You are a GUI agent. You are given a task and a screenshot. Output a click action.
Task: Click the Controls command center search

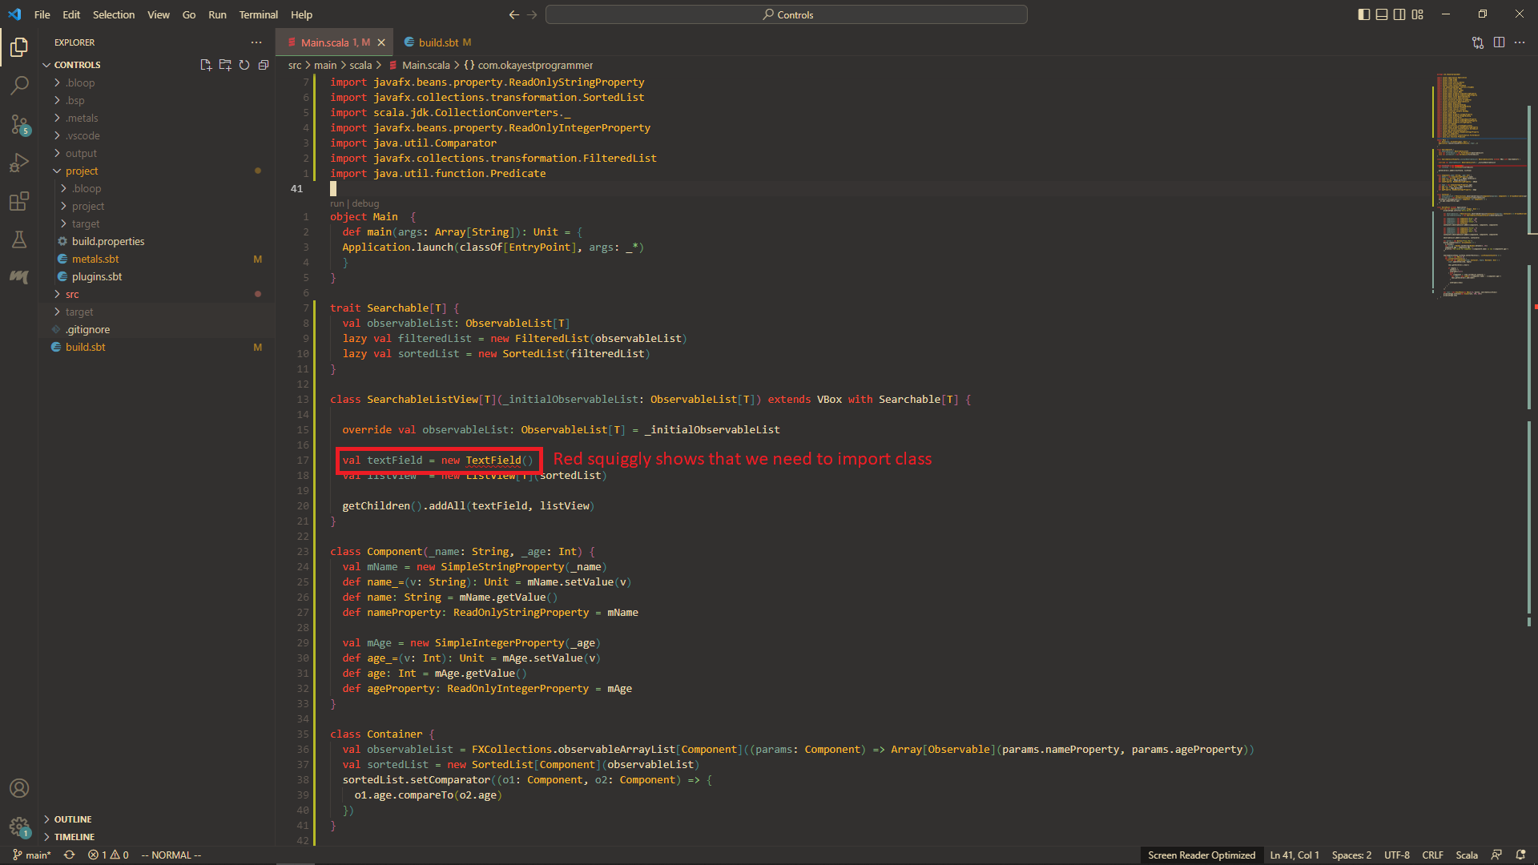tap(787, 14)
